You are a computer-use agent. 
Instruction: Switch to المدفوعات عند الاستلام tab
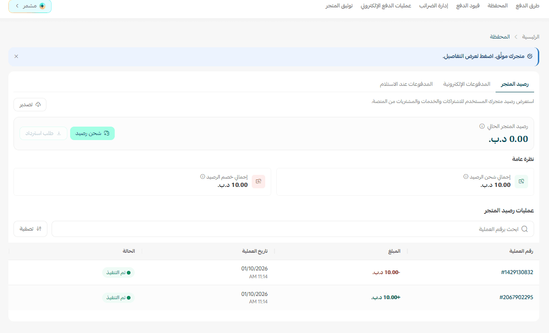[406, 84]
